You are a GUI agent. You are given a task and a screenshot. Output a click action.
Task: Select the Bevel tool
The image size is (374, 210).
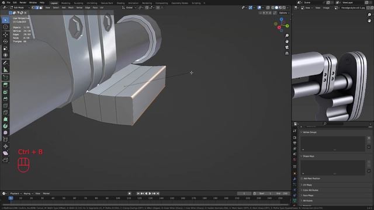[x=5, y=99]
